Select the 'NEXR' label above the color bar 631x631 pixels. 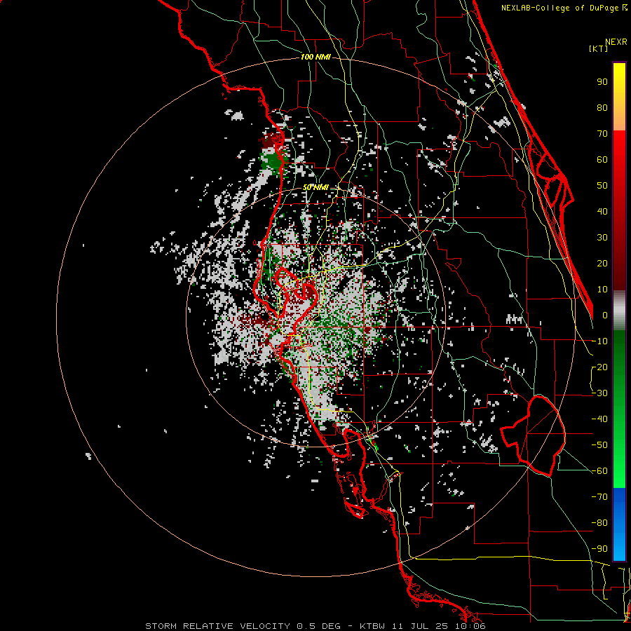[x=616, y=42]
